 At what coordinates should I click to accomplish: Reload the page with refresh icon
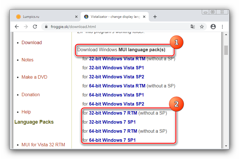pyautogui.click(x=35, y=27)
